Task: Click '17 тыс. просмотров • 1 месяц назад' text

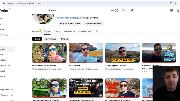Action: 119,69
